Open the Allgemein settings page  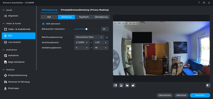[19, 16]
